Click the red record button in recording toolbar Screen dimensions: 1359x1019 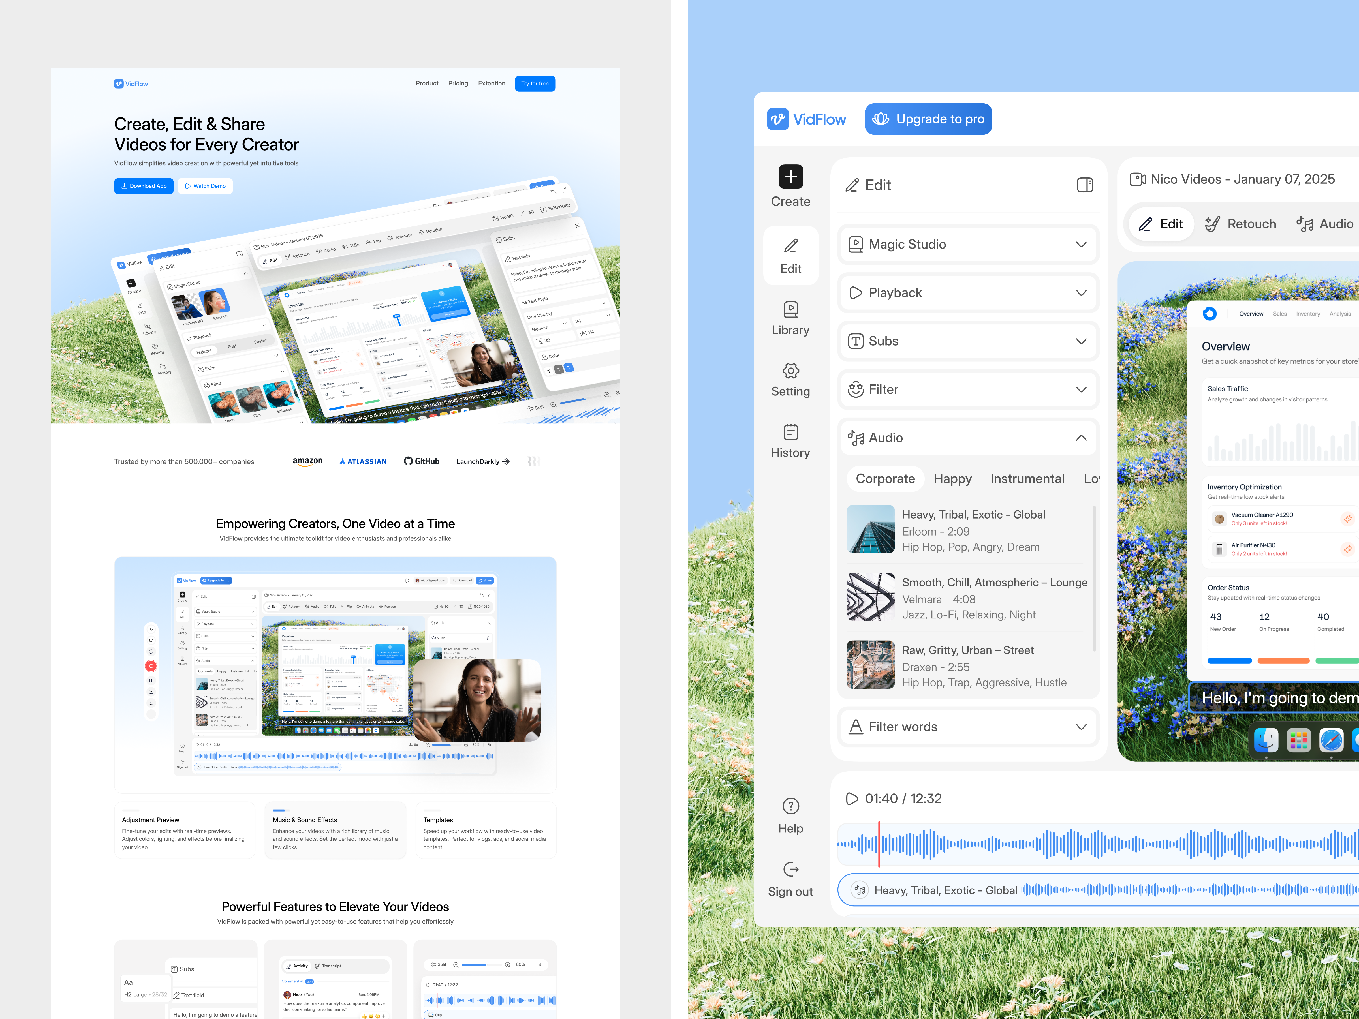[151, 666]
